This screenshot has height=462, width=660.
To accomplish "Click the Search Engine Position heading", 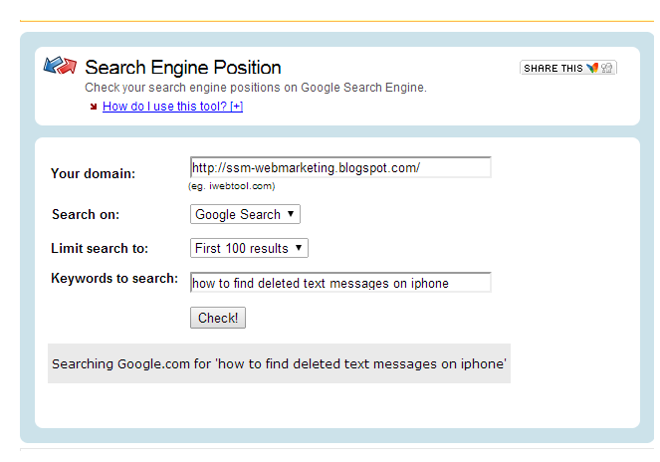I will tap(183, 68).
